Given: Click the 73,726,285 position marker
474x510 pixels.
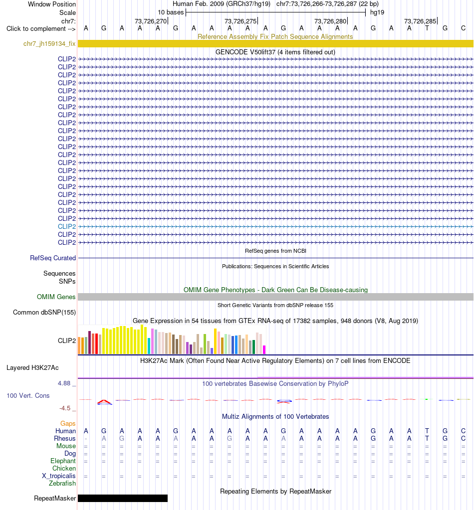Looking at the screenshot, I should point(420,21).
